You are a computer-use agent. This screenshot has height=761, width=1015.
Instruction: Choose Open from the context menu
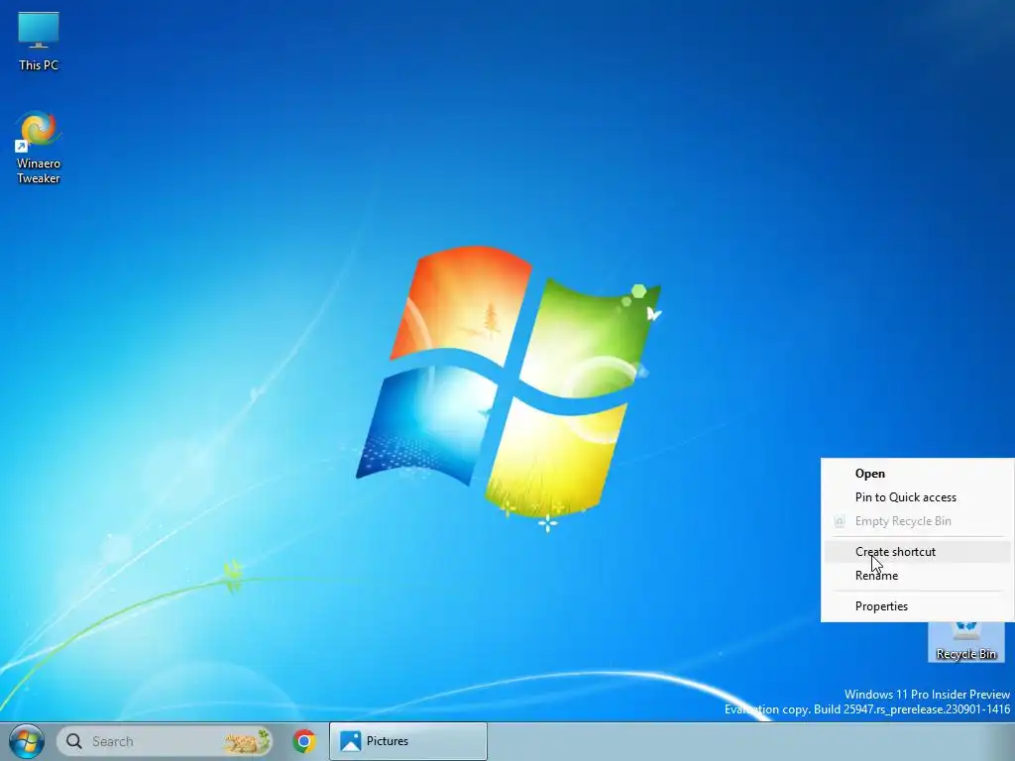click(x=917, y=473)
